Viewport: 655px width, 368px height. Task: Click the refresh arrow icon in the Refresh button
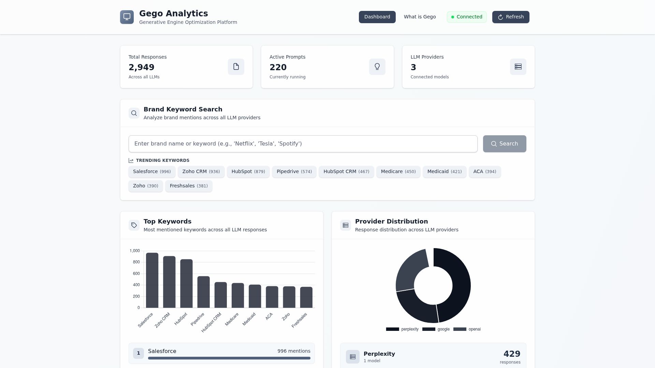pyautogui.click(x=500, y=17)
